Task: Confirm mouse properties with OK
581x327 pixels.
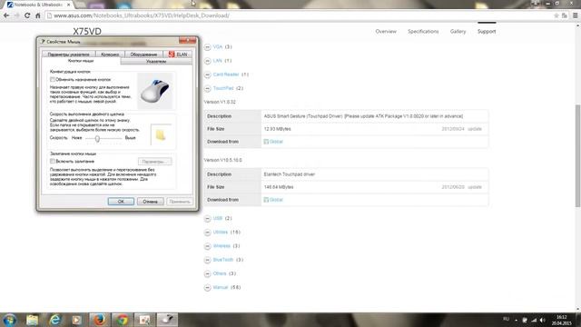Action: (121, 202)
